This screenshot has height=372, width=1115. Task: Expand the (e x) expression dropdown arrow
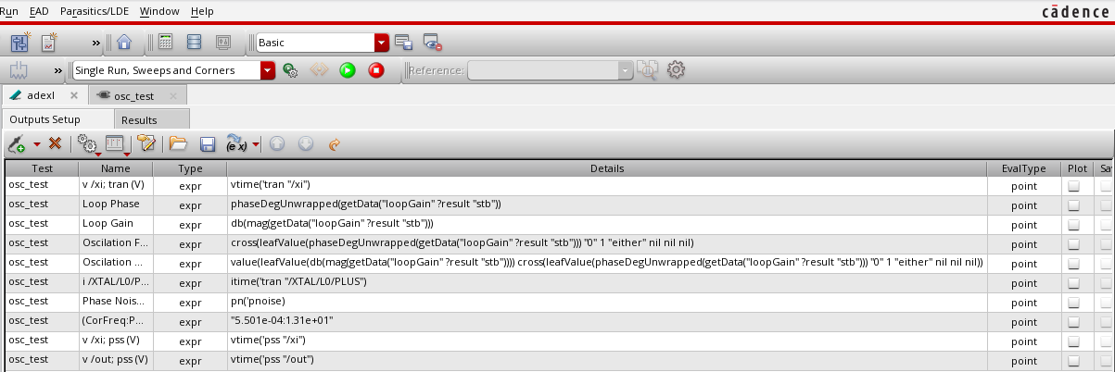(x=256, y=144)
